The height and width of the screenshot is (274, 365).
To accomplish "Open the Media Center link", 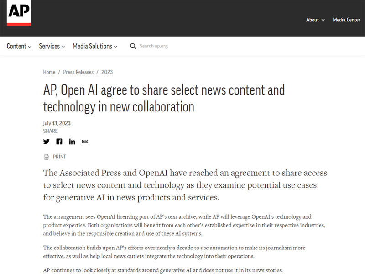I will (346, 20).
